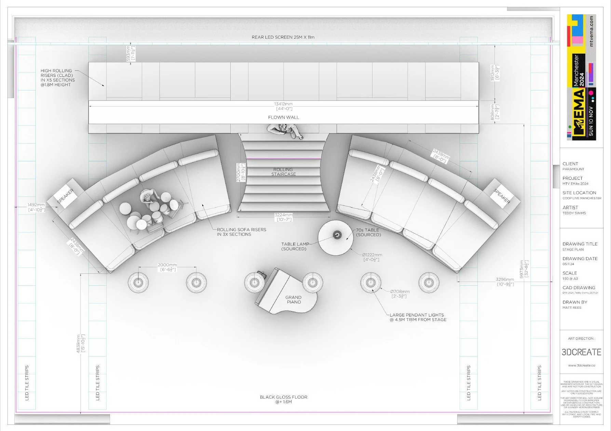This screenshot has width=611, height=431.
Task: Select the 'PARAMOUNT' client name
Action: coord(573,169)
